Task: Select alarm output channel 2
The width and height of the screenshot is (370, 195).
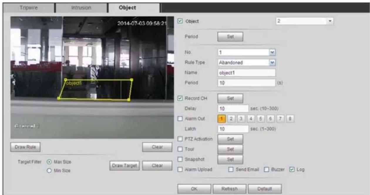Action: pyautogui.click(x=231, y=119)
